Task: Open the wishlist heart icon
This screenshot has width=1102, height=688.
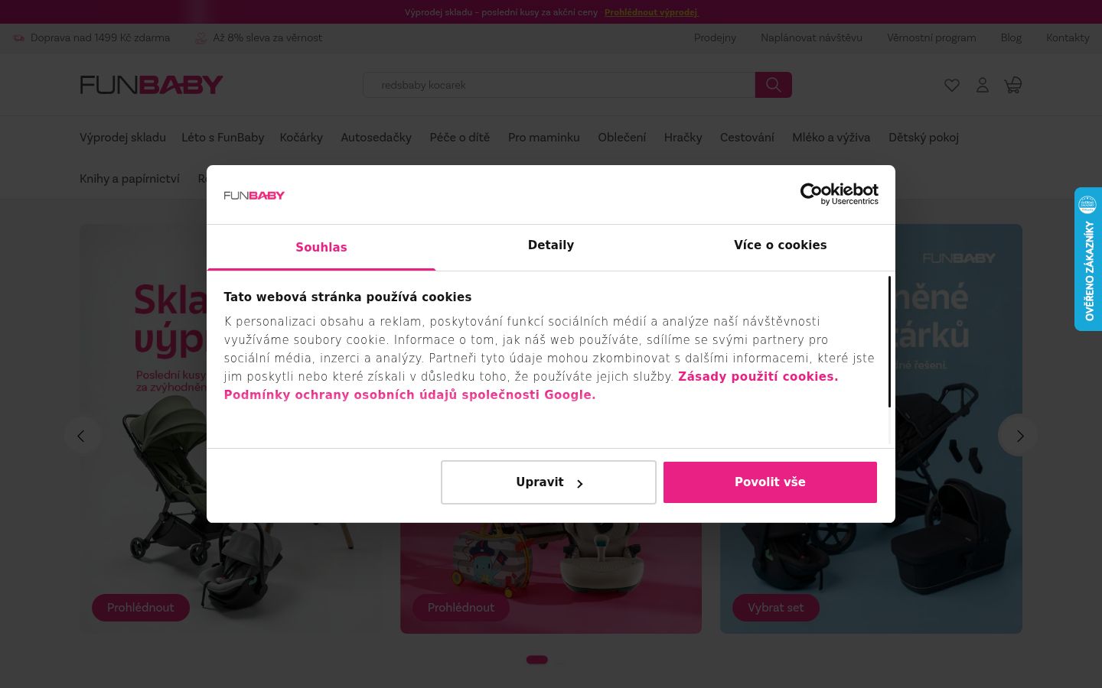Action: point(951,85)
